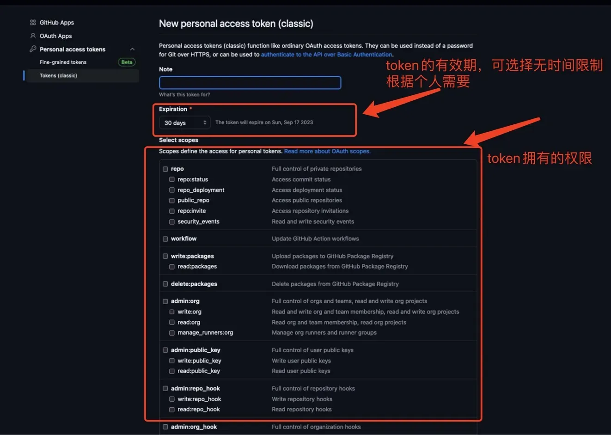
Task: Click the 'Update GitHub Action workflows' description
Action: pos(315,239)
